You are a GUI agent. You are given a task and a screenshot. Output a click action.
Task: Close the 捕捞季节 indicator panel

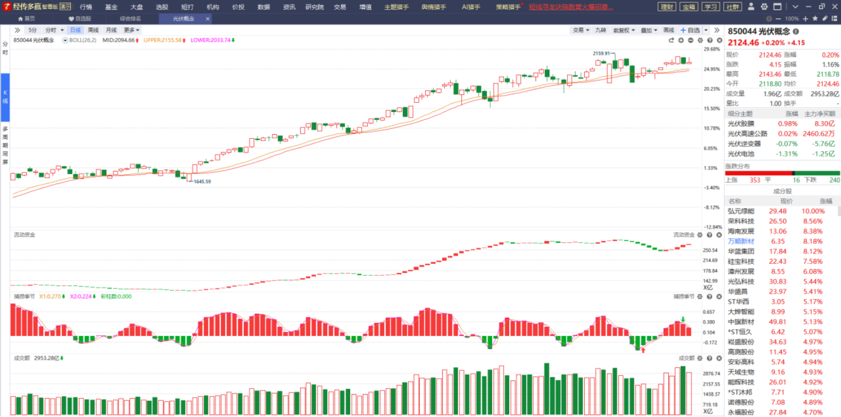pos(719,296)
